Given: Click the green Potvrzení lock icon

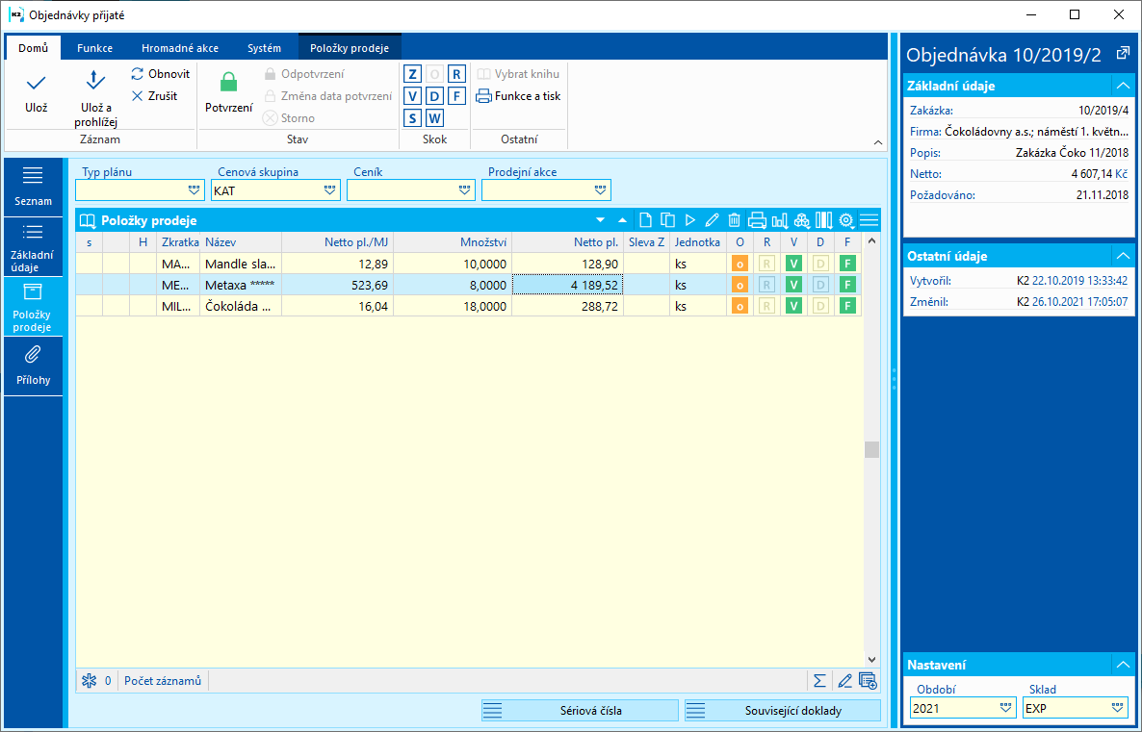Looking at the screenshot, I should coord(228,84).
